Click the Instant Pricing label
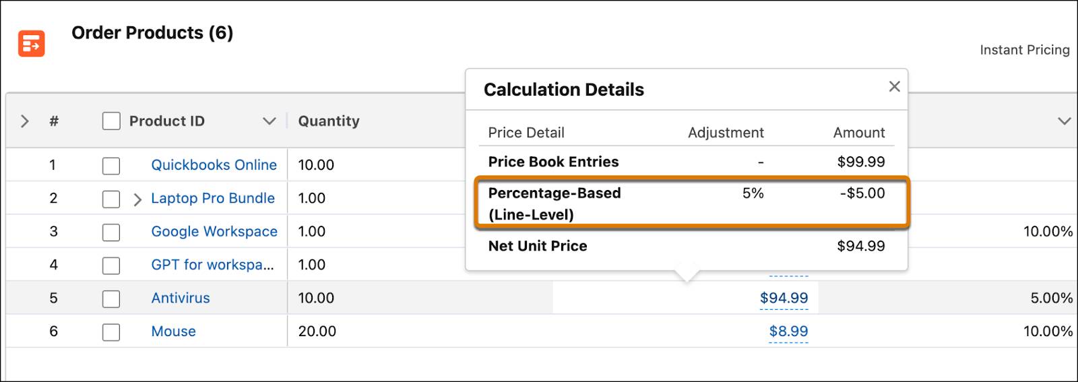The image size is (1078, 382). 1024,50
